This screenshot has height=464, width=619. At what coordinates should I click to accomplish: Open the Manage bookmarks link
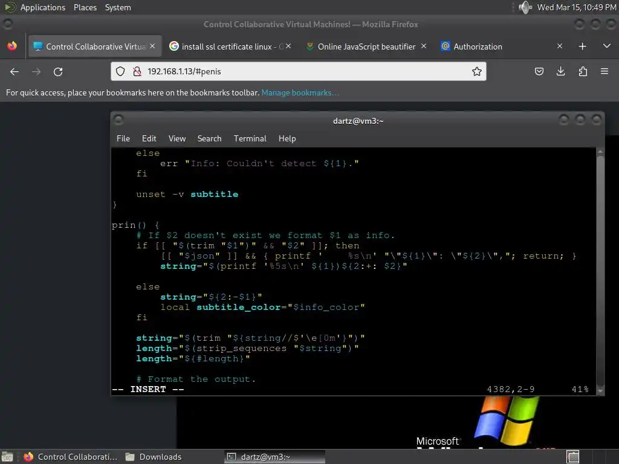[x=300, y=92]
